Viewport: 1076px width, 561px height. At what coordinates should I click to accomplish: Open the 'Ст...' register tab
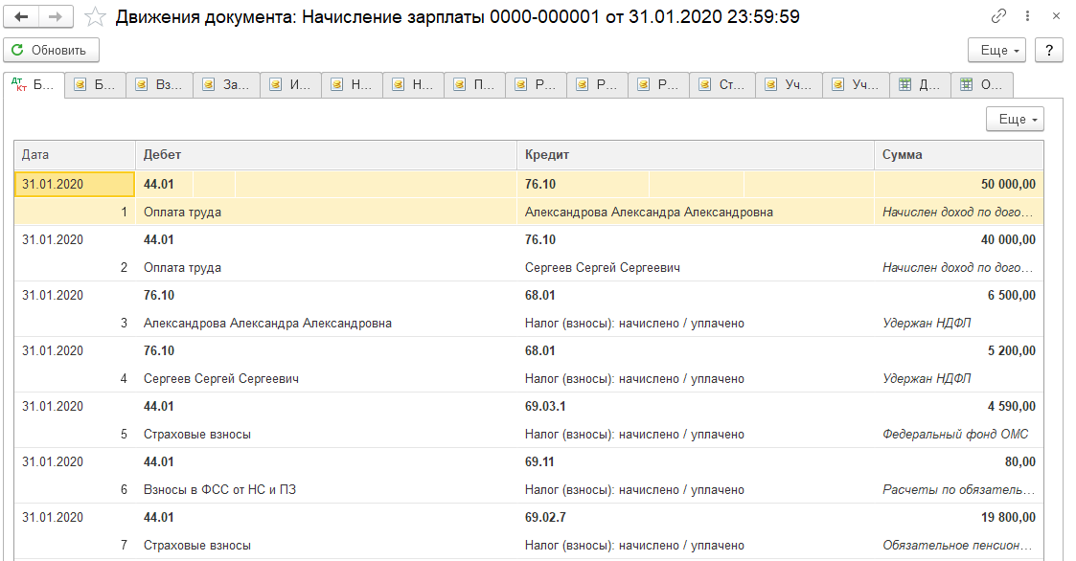pyautogui.click(x=721, y=85)
